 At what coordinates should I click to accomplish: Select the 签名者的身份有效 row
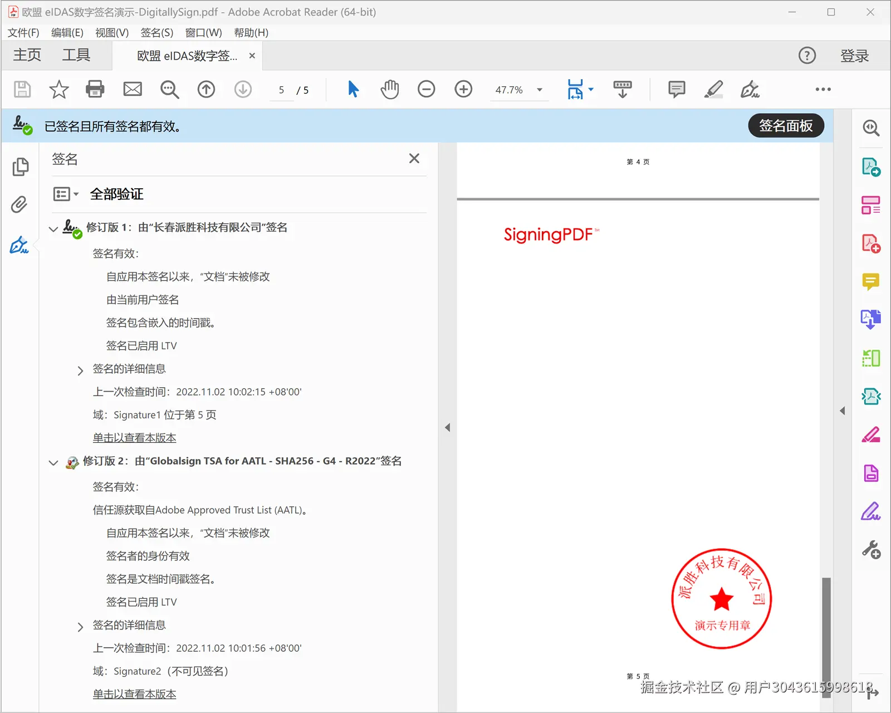point(148,556)
